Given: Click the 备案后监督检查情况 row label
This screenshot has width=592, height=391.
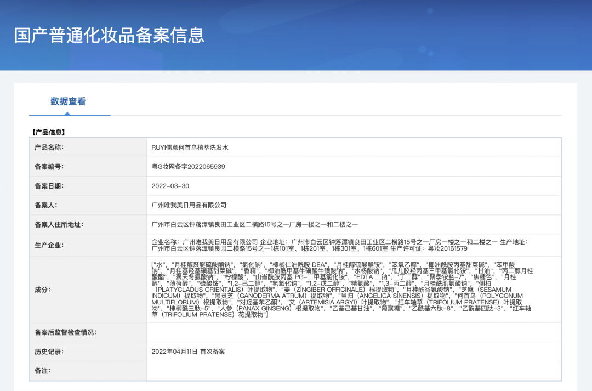Looking at the screenshot, I should click(x=65, y=332).
